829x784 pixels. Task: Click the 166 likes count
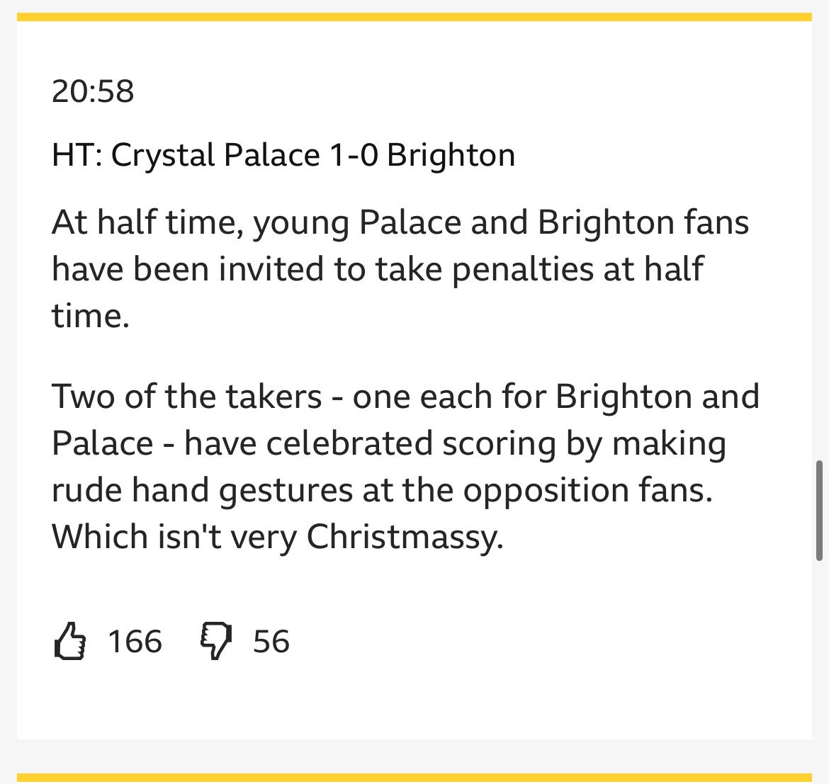pos(135,642)
